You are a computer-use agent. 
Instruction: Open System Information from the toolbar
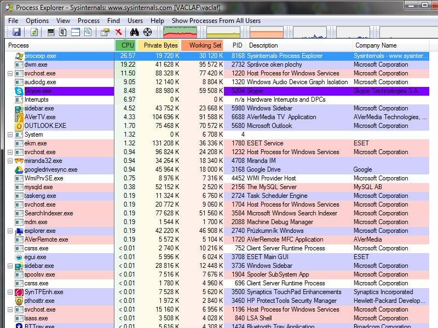point(51,33)
